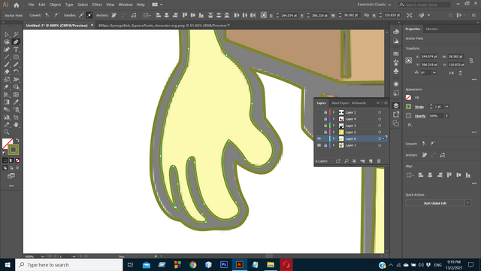Switch to the Artboards tab
Image resolution: width=481 pixels, height=271 pixels.
(358, 103)
